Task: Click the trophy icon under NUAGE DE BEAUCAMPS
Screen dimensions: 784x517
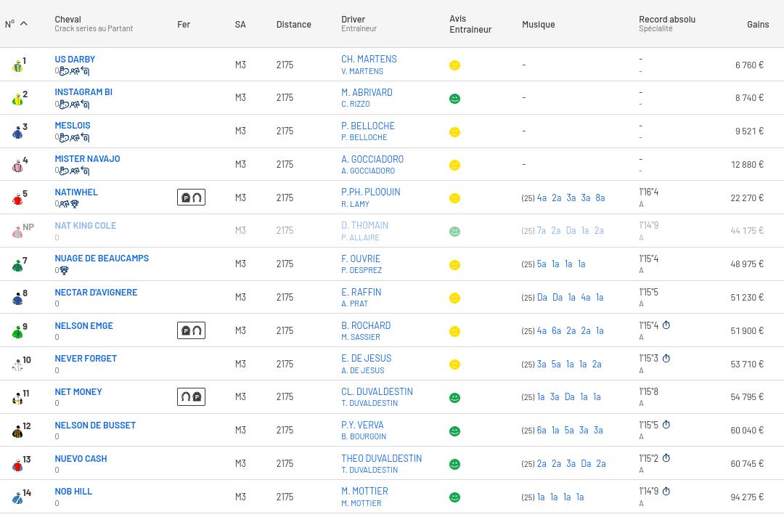Action: 64,271
